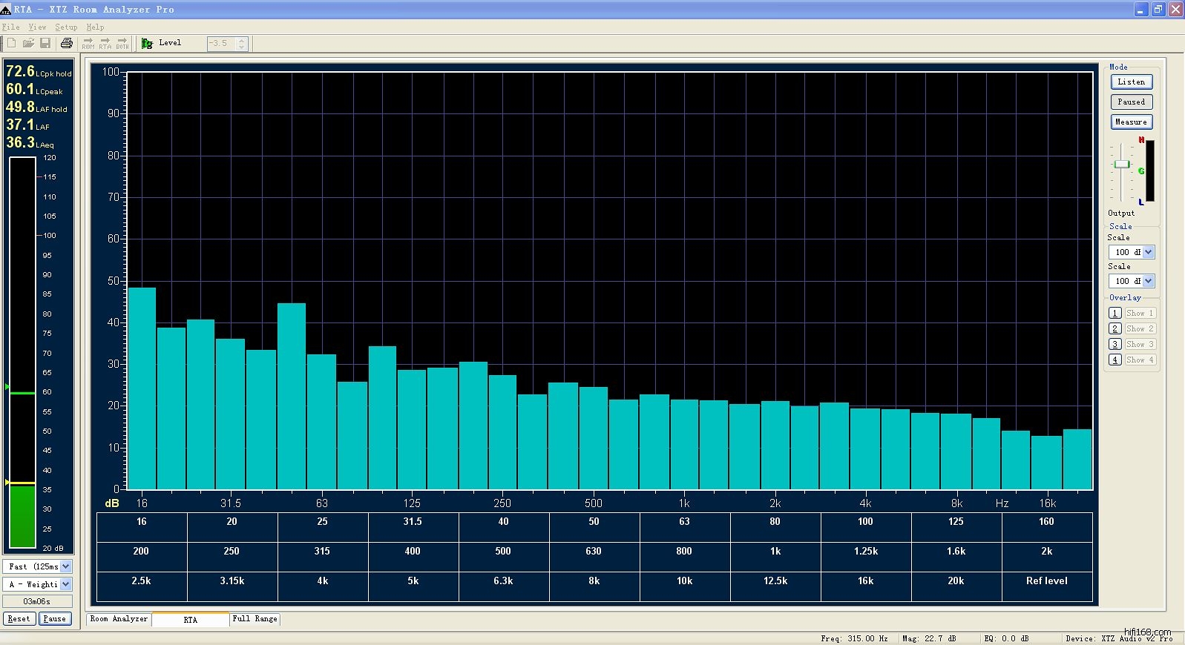Click the ROOM arrow toolbar icon
The width and height of the screenshot is (1185, 645).
click(x=88, y=43)
